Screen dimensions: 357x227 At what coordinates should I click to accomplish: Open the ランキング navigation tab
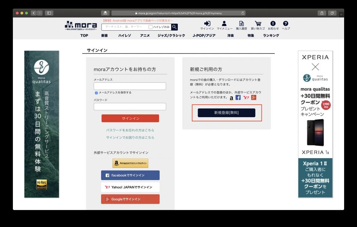271,36
